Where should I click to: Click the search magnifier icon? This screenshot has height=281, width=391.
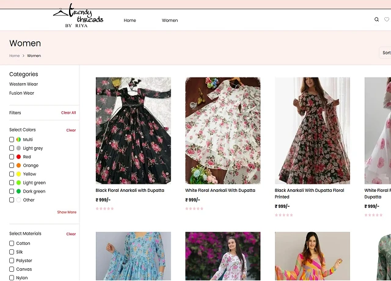coord(376,20)
